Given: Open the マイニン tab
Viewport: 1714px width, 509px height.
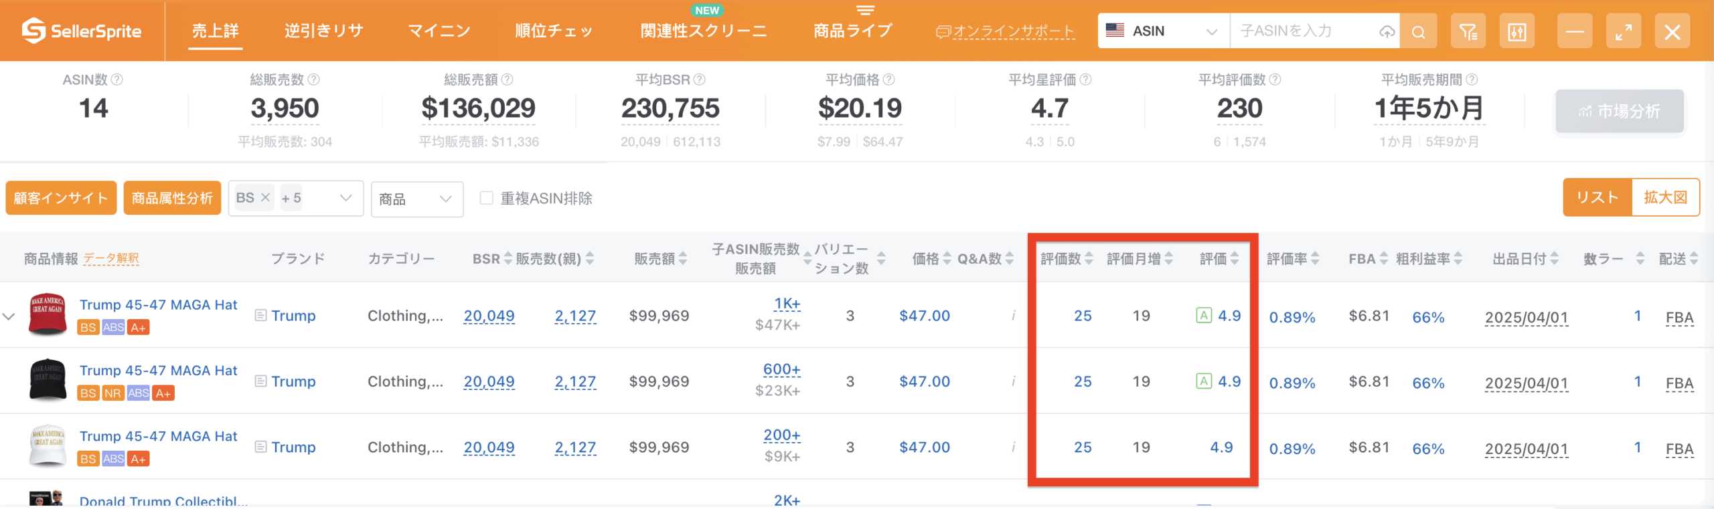Looking at the screenshot, I should point(439,31).
